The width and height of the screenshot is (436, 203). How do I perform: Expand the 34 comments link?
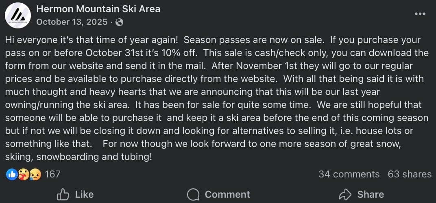pyautogui.click(x=349, y=174)
